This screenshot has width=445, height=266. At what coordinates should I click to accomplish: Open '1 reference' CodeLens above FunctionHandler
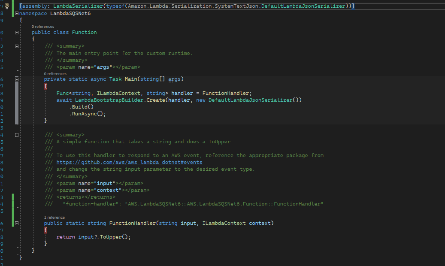point(54,218)
